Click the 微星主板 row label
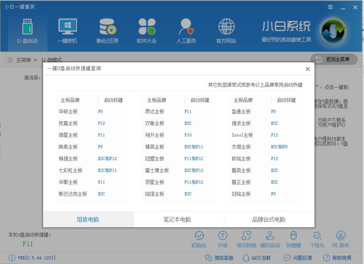The image size is (364, 264). (68, 135)
